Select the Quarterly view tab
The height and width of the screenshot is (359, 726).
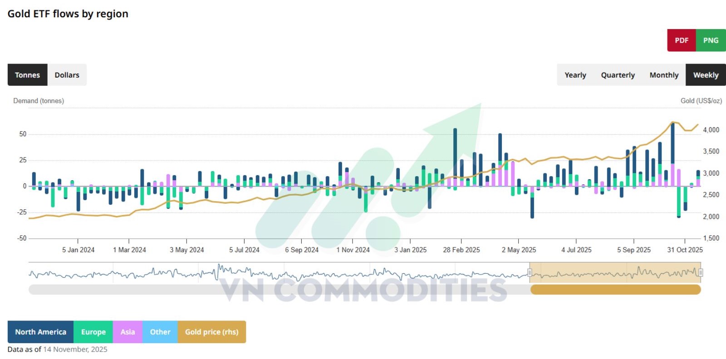(618, 75)
